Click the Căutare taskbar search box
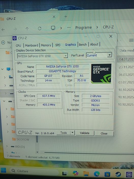Viewport: 134px width, 179px height. click(x=34, y=171)
